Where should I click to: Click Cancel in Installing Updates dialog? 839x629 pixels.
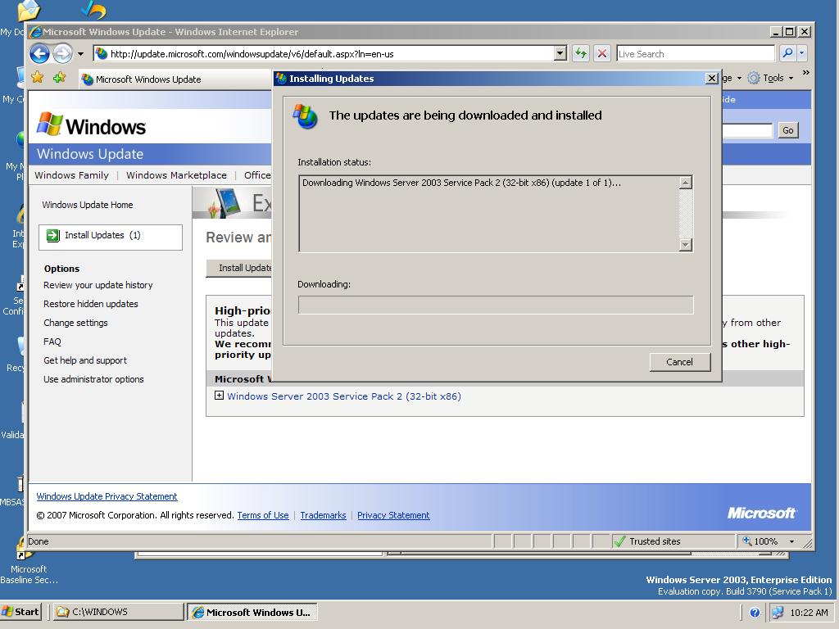(679, 362)
